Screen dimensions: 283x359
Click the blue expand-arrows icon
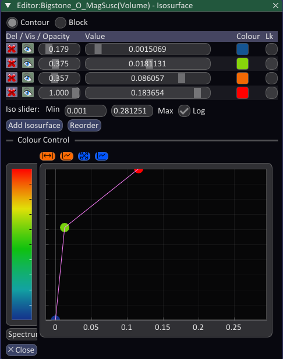pos(84,156)
